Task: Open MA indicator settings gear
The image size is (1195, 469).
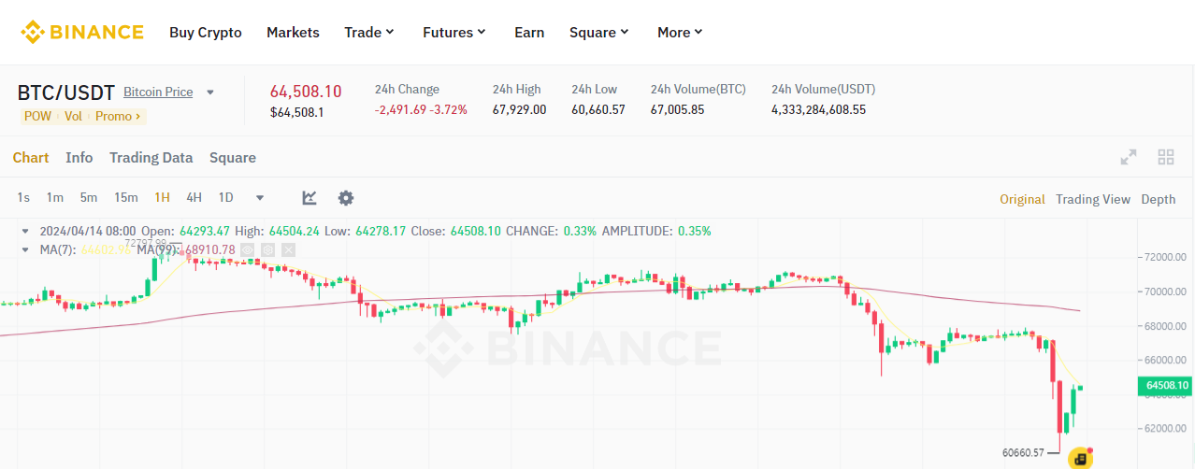Action: (267, 249)
